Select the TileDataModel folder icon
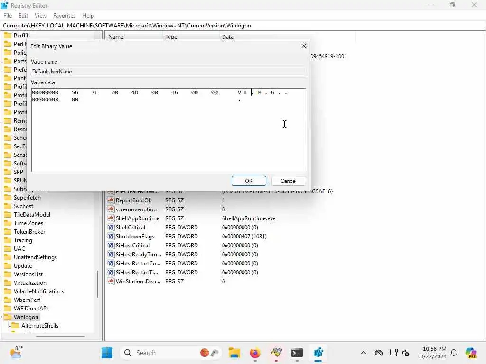Image resolution: width=486 pixels, height=364 pixels. click(8, 215)
